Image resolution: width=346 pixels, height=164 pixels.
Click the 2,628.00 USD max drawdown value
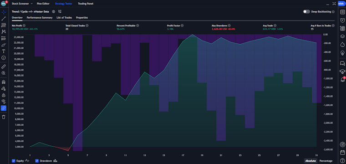tap(219, 29)
